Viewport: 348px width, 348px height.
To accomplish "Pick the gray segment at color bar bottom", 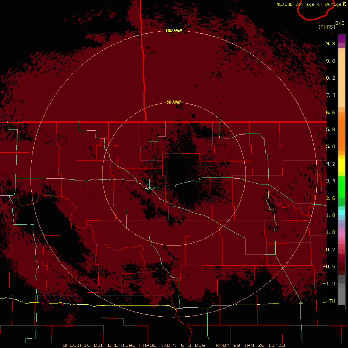I will tap(341, 296).
